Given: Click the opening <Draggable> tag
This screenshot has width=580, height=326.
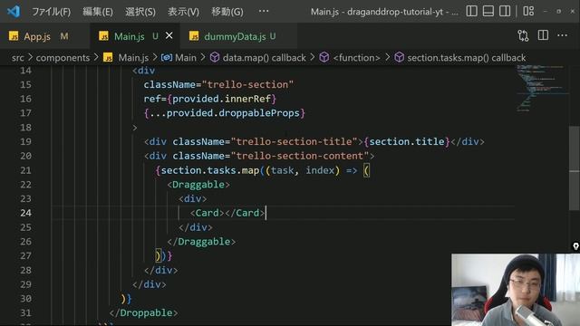Looking at the screenshot, I should (198, 185).
